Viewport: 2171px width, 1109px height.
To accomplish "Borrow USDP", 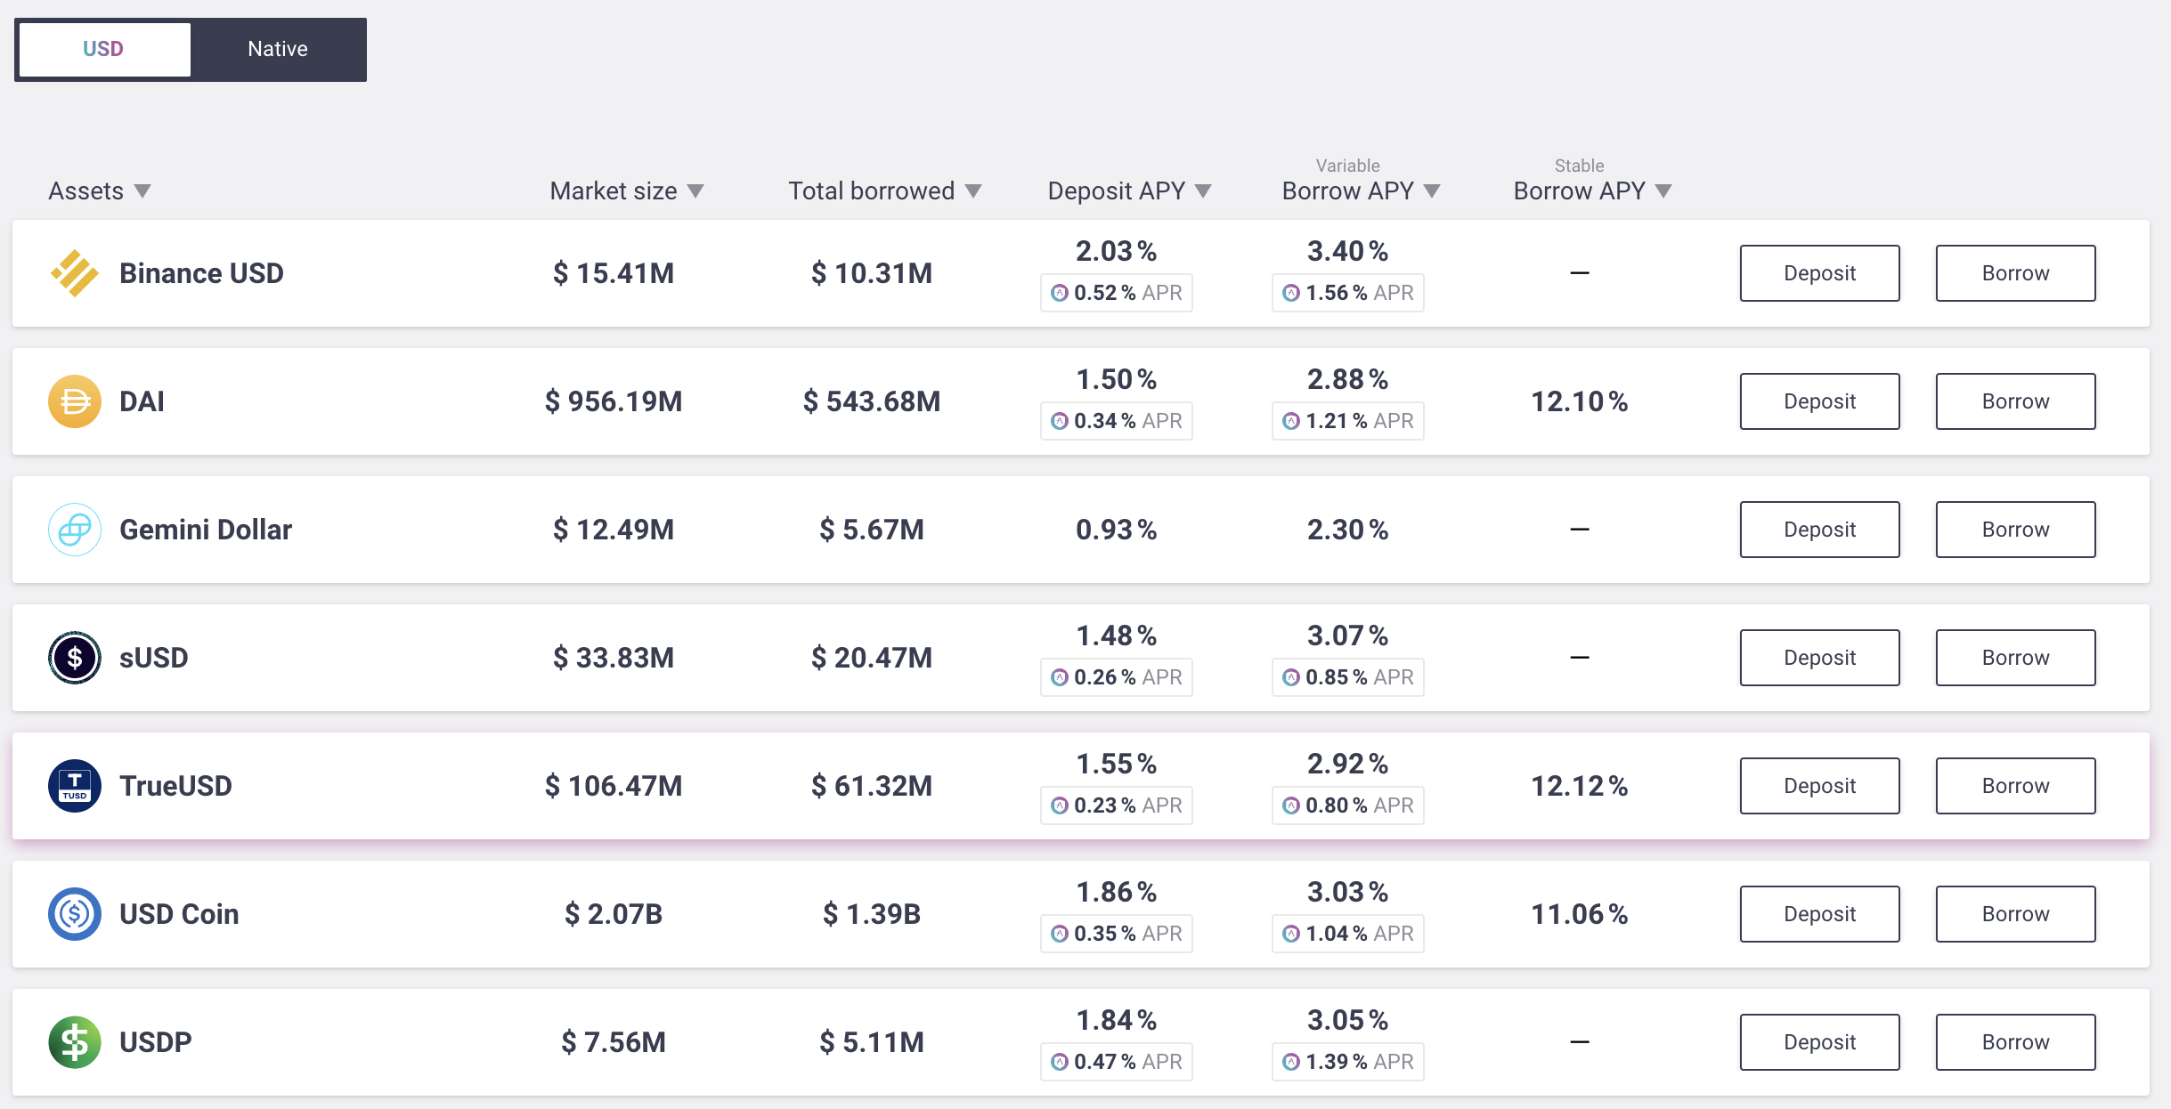I will click(2015, 1042).
